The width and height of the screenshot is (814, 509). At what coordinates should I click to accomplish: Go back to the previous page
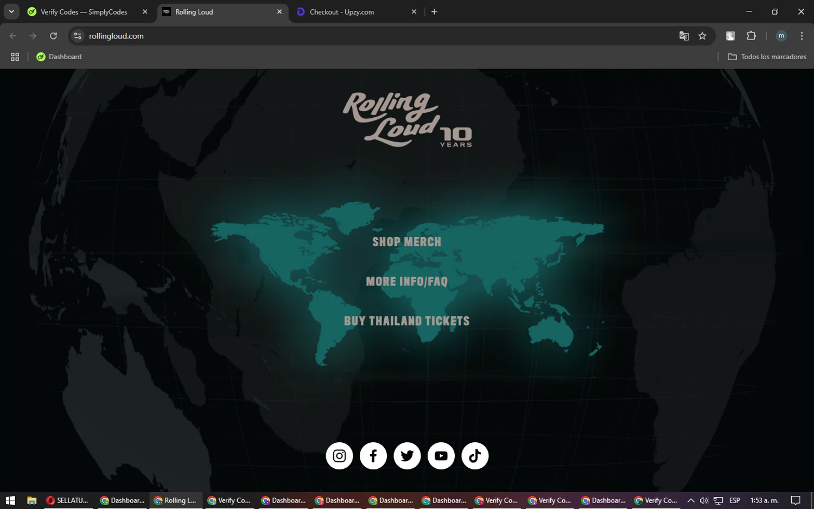click(13, 36)
